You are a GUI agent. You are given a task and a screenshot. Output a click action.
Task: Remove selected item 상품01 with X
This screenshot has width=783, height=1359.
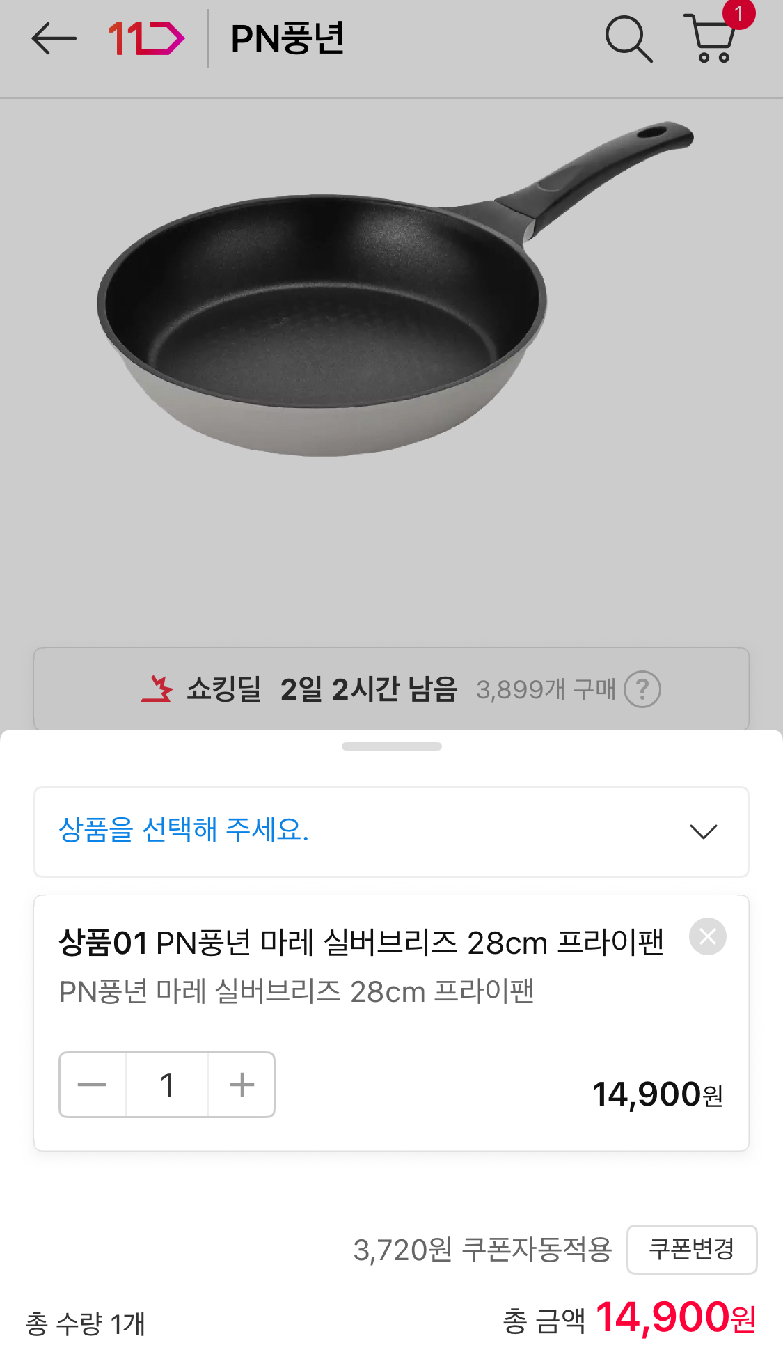pos(707,936)
